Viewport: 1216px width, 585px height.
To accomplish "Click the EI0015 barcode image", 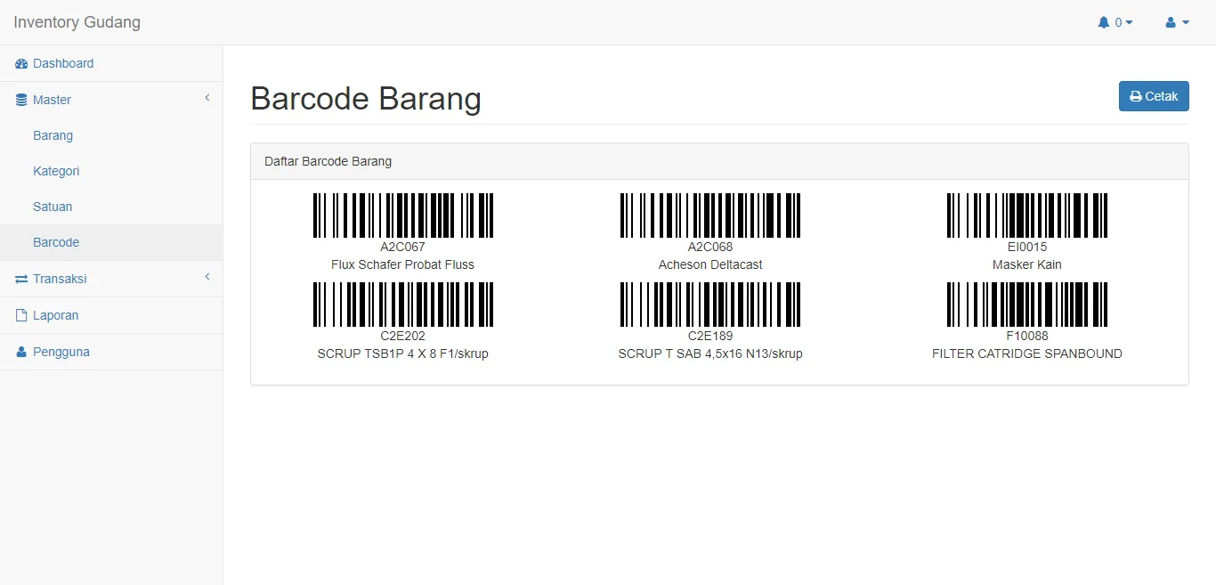I will [1027, 215].
